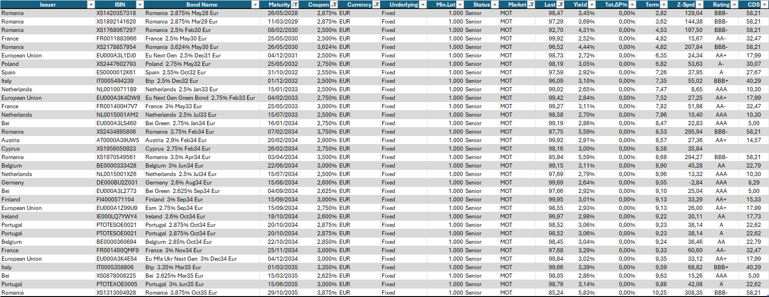Click the Last column filter icon
Screen dimensions: 769x297
[x=561, y=5]
